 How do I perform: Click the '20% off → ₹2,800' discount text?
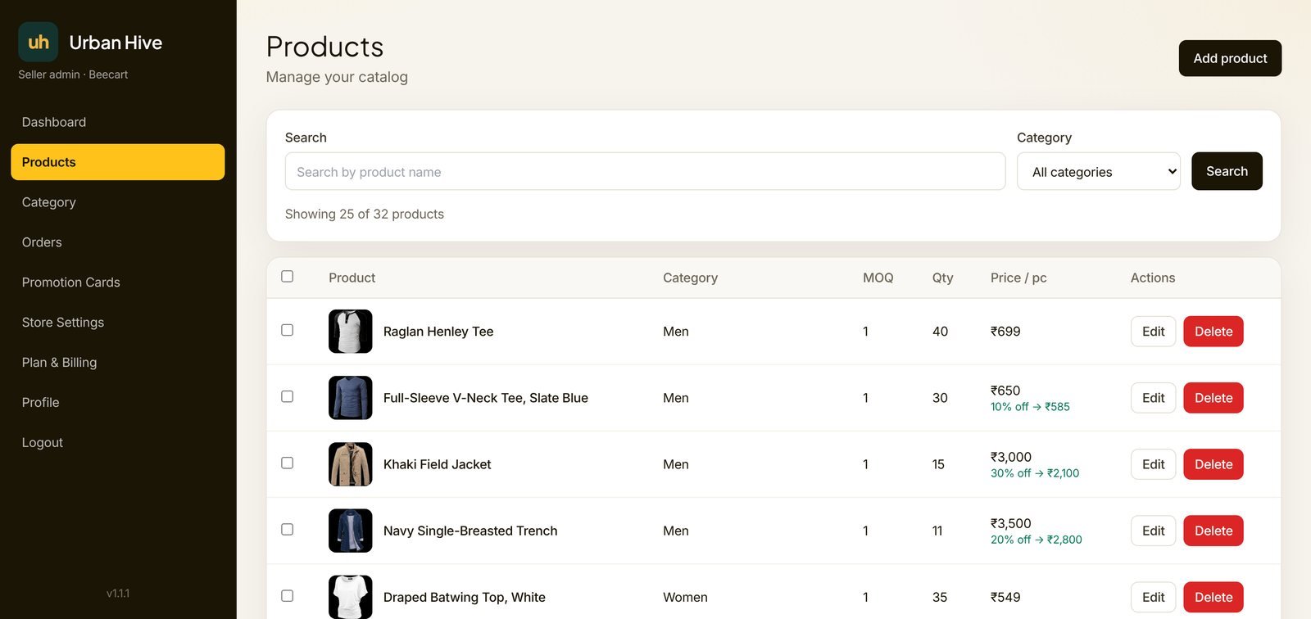point(1036,540)
